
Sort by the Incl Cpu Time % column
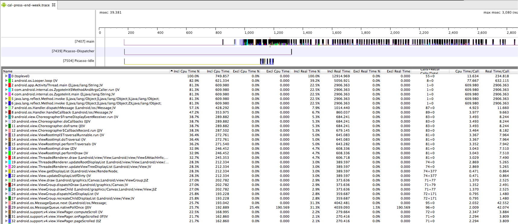pyautogui.click(x=186, y=71)
